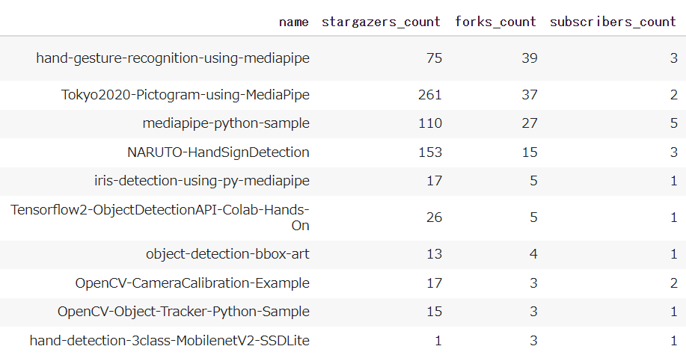The width and height of the screenshot is (686, 355).
Task: Click subscribers value 5 for mediapipe-python-sample
Action: (674, 123)
